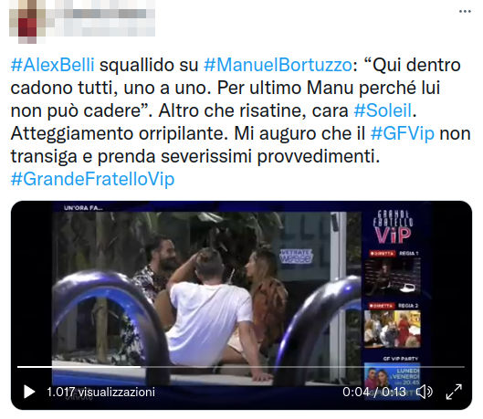Open the #ManuelBortuzzo hashtag
The width and height of the screenshot is (483, 419).
pos(278,65)
